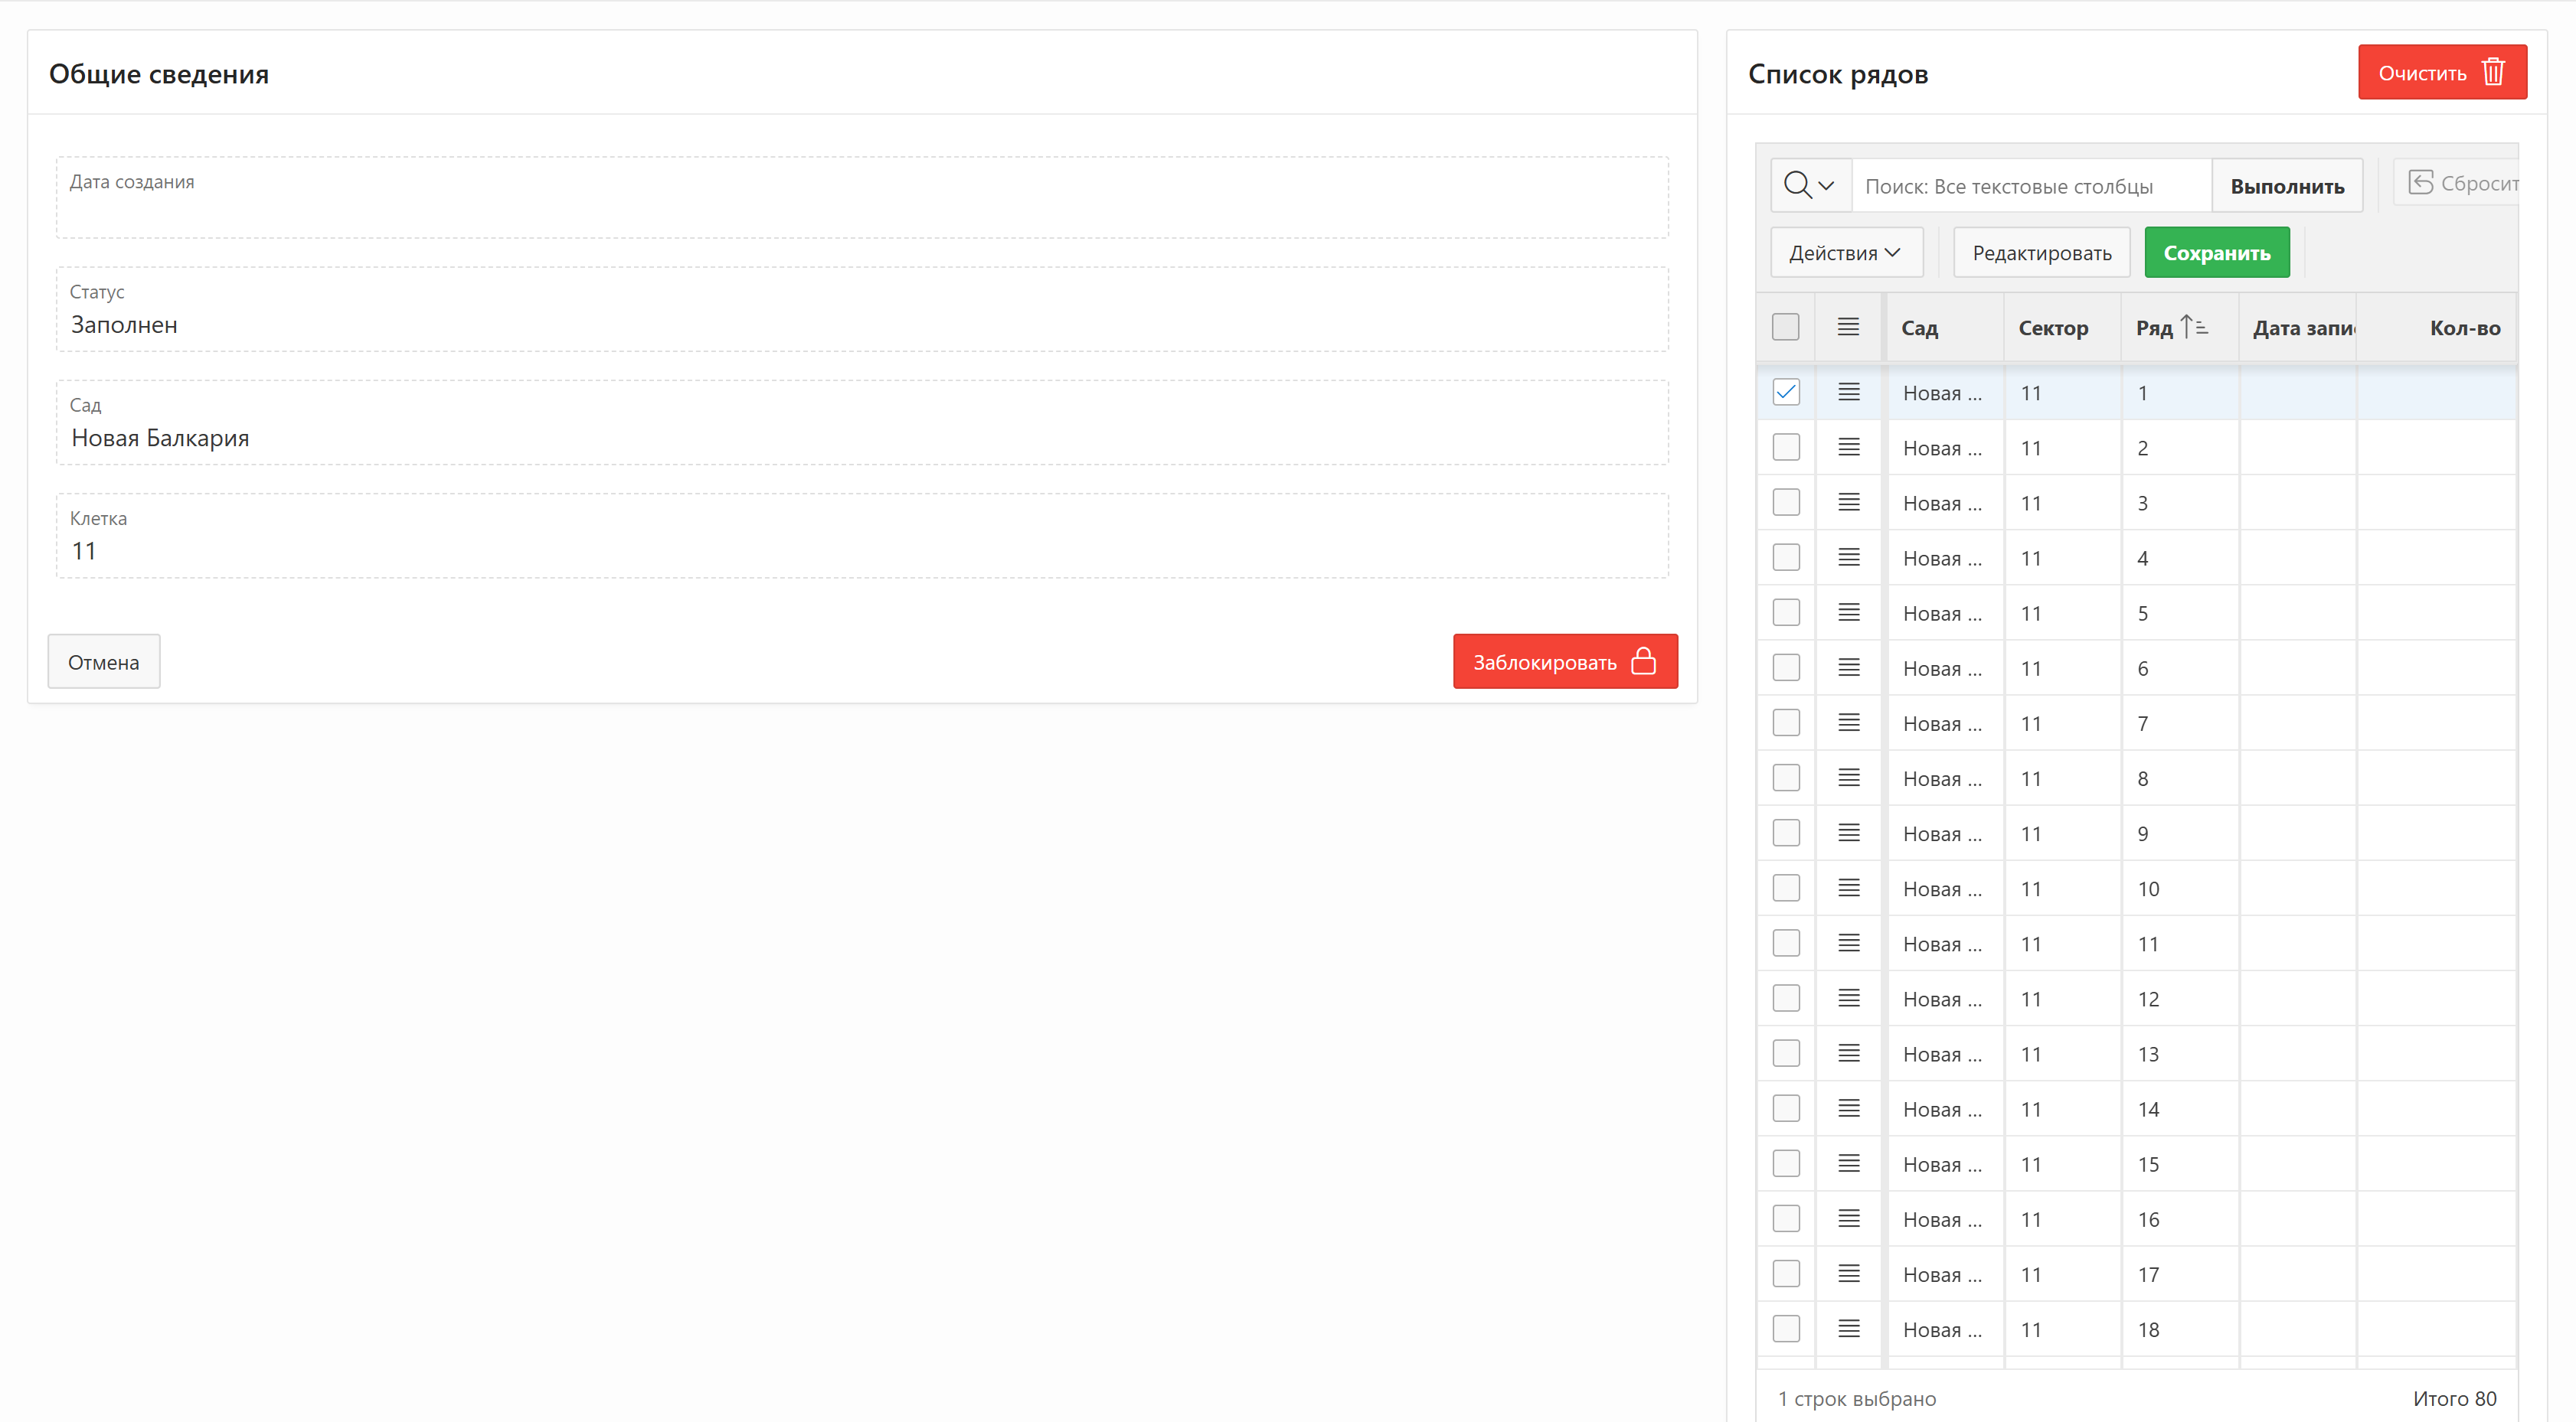Click the lock icon on Заблокировать button
Screen dimensions: 2576x1422
click(1643, 661)
